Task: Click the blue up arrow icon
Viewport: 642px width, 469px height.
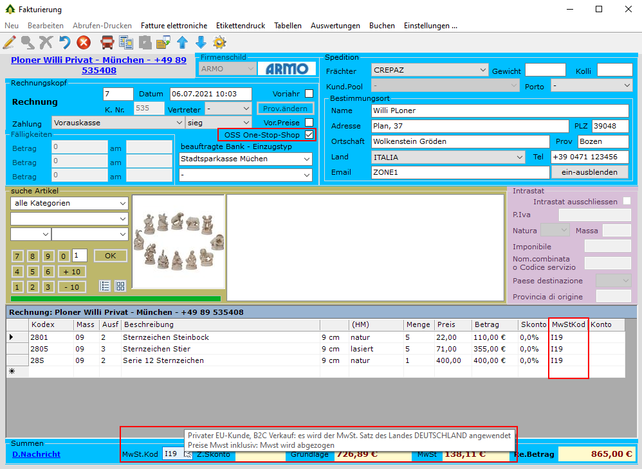Action: tap(182, 42)
